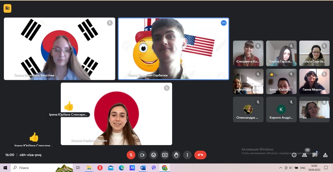This screenshot has width=333, height=172.
Task: Toggle the camera on or off
Action: click(142, 155)
